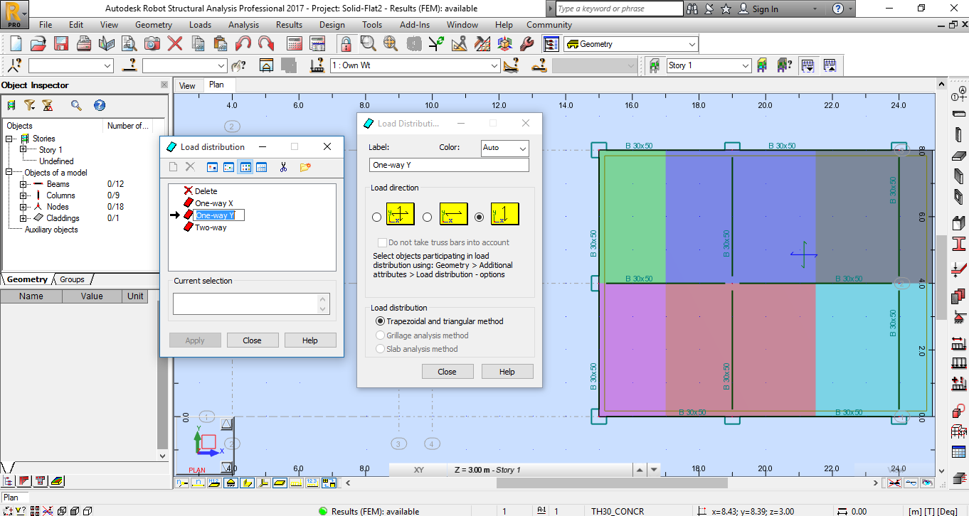Click the open folder icon in Load distribution dialog
Screen dimensions: 969x516
pos(305,167)
